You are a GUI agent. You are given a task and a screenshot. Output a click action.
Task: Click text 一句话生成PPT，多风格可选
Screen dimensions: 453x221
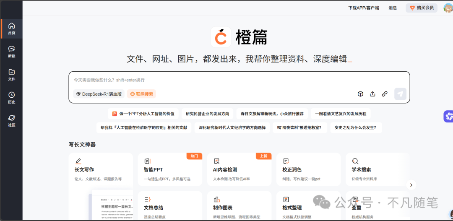coord(167,179)
